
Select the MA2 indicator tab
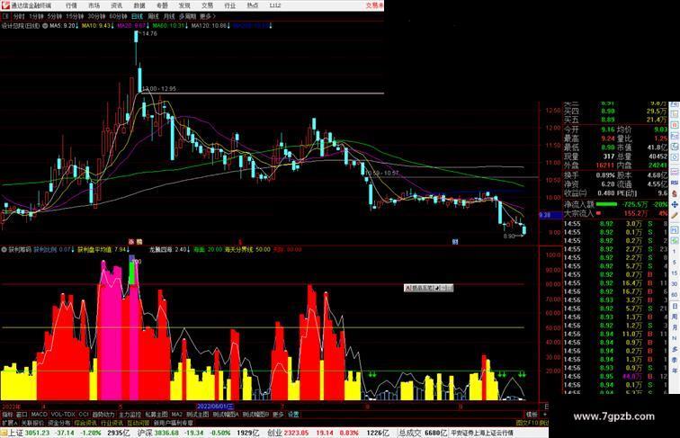click(x=176, y=415)
